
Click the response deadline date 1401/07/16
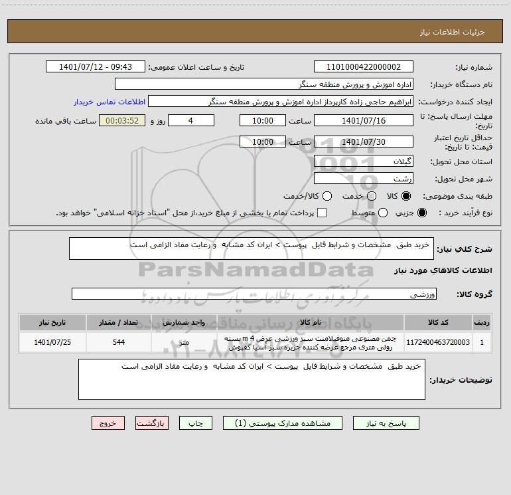(x=364, y=120)
